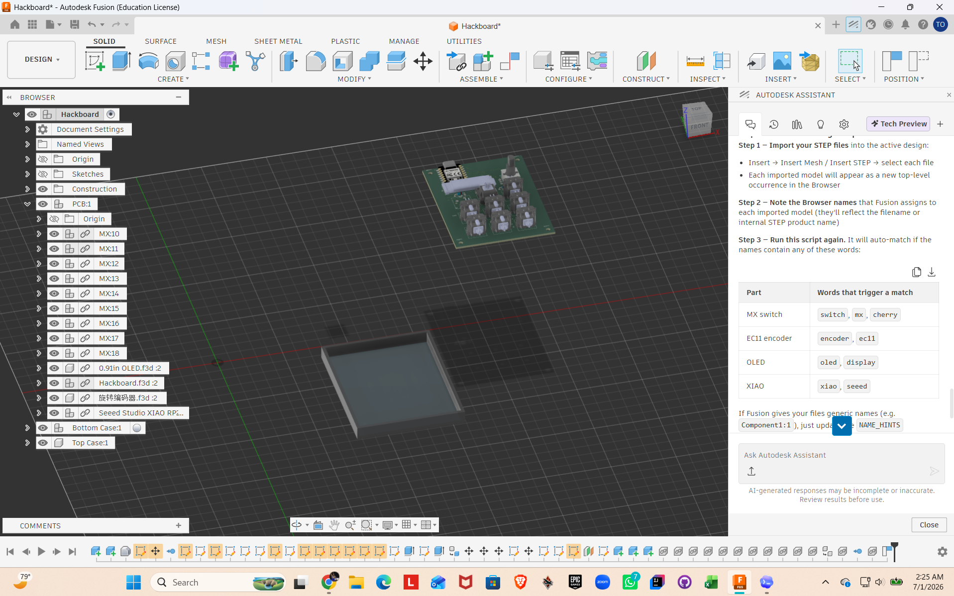The height and width of the screenshot is (596, 954).
Task: Collapse the PCB:1 component tree
Action: coord(27,204)
